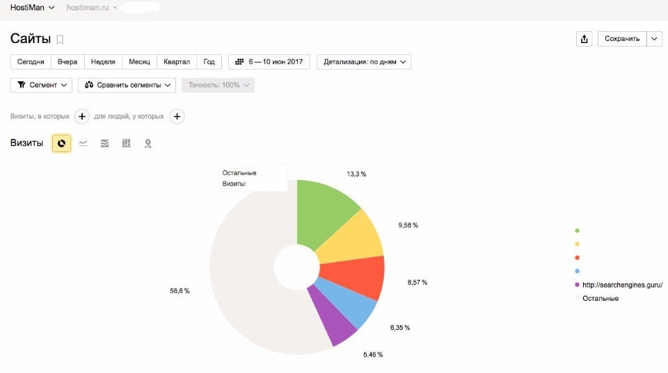Click the export share icon
Screen dimensions: 668x373
[584, 39]
